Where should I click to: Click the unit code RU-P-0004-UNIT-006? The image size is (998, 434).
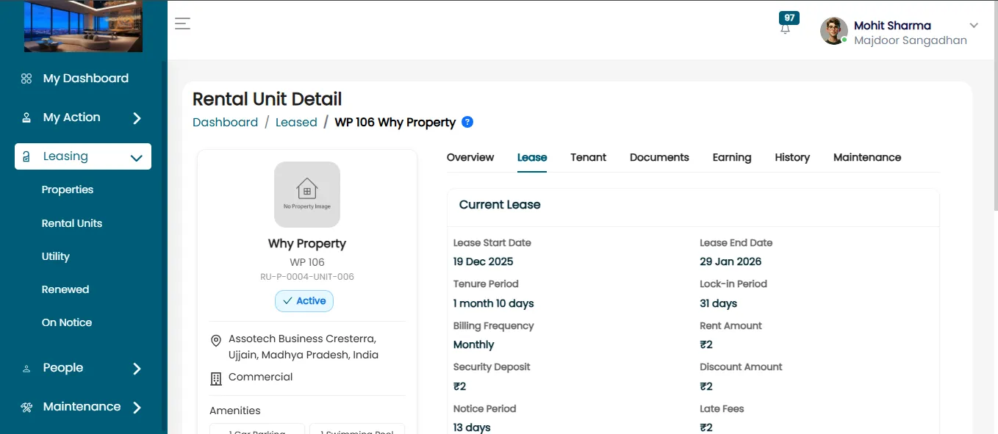[x=307, y=277]
